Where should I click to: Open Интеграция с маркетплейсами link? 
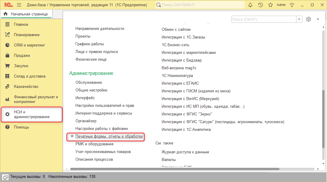click(188, 52)
